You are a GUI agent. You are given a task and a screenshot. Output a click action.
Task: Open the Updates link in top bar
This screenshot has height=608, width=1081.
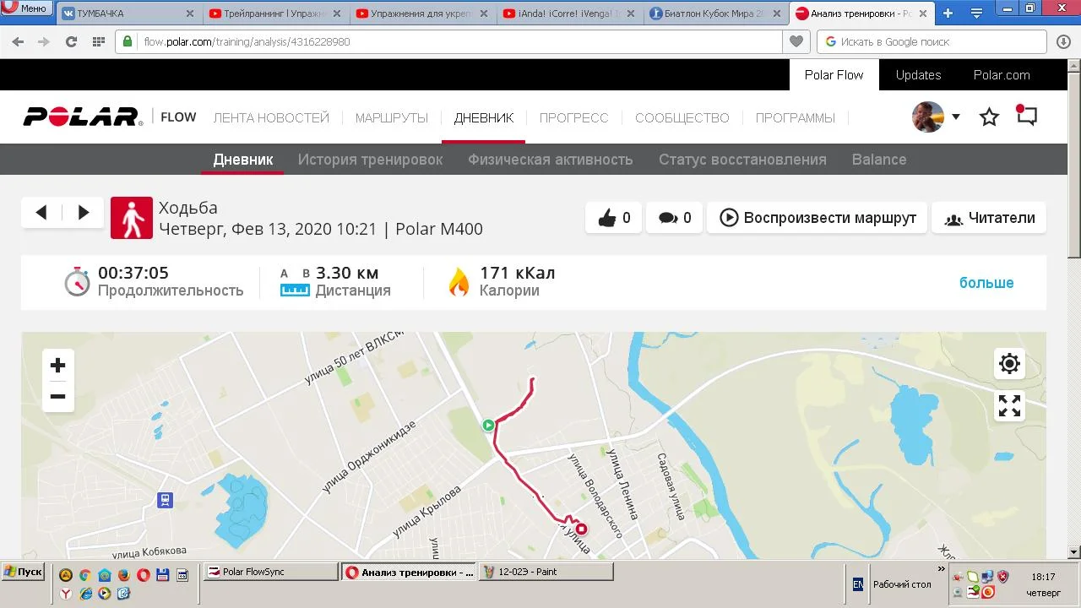pos(918,75)
